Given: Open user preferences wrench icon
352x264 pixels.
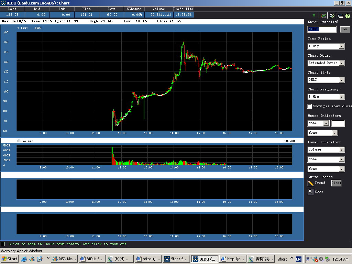Looking at the screenshot, I should click(x=332, y=16).
